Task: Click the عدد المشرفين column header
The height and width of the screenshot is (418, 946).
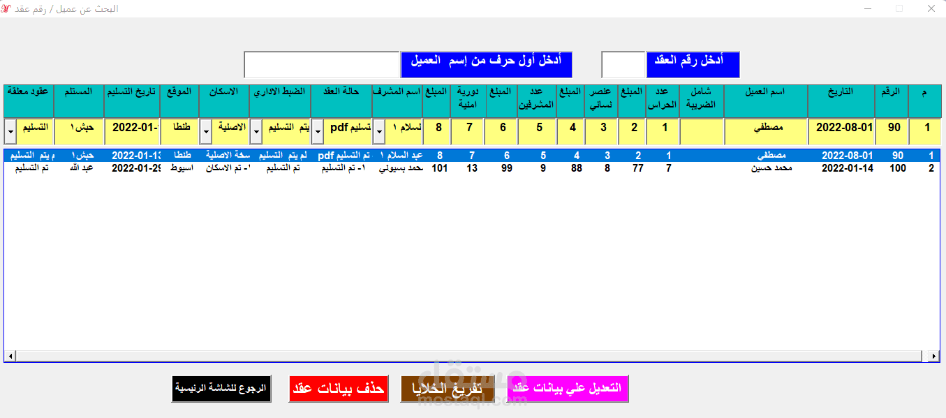Action: coord(537,100)
